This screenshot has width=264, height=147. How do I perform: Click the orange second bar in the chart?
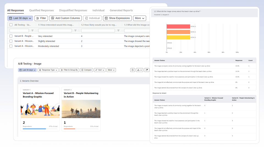click(x=178, y=32)
